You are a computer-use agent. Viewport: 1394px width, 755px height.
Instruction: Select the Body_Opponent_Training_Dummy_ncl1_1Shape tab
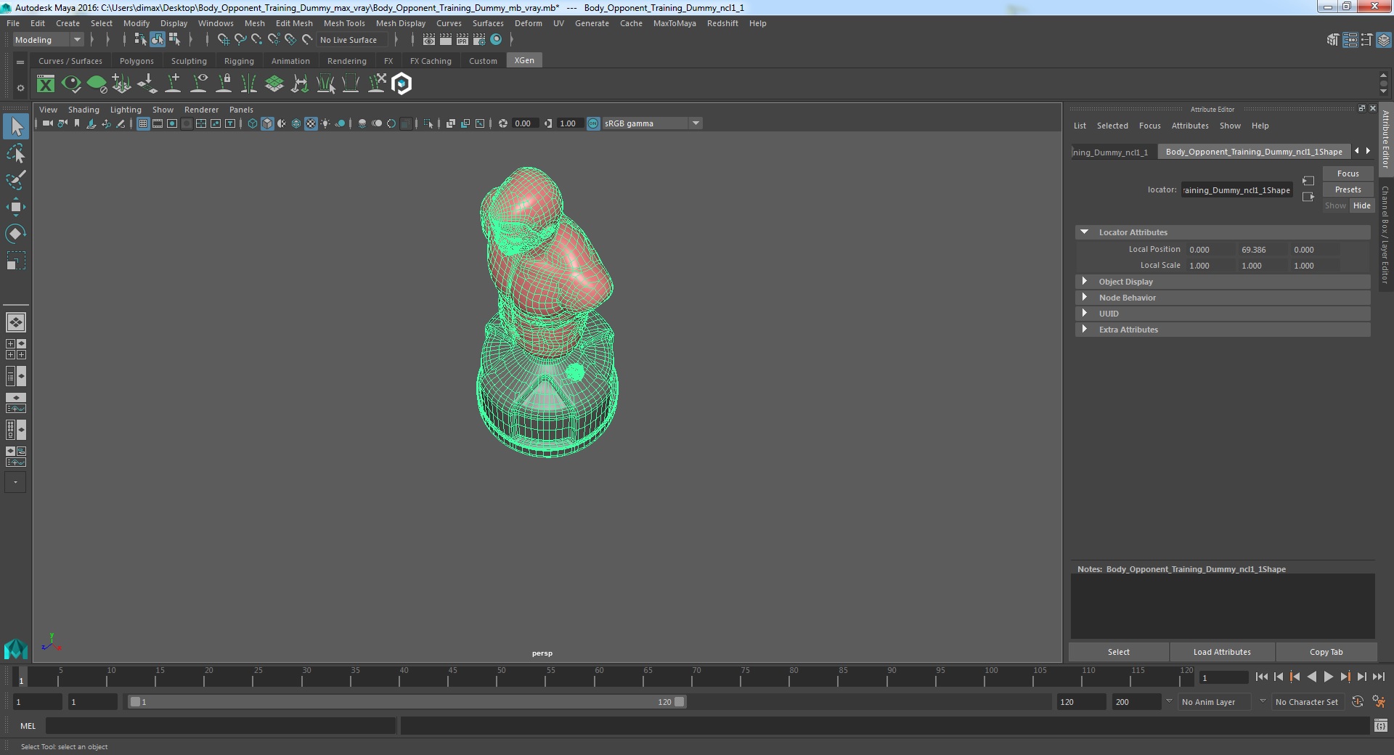click(1254, 152)
